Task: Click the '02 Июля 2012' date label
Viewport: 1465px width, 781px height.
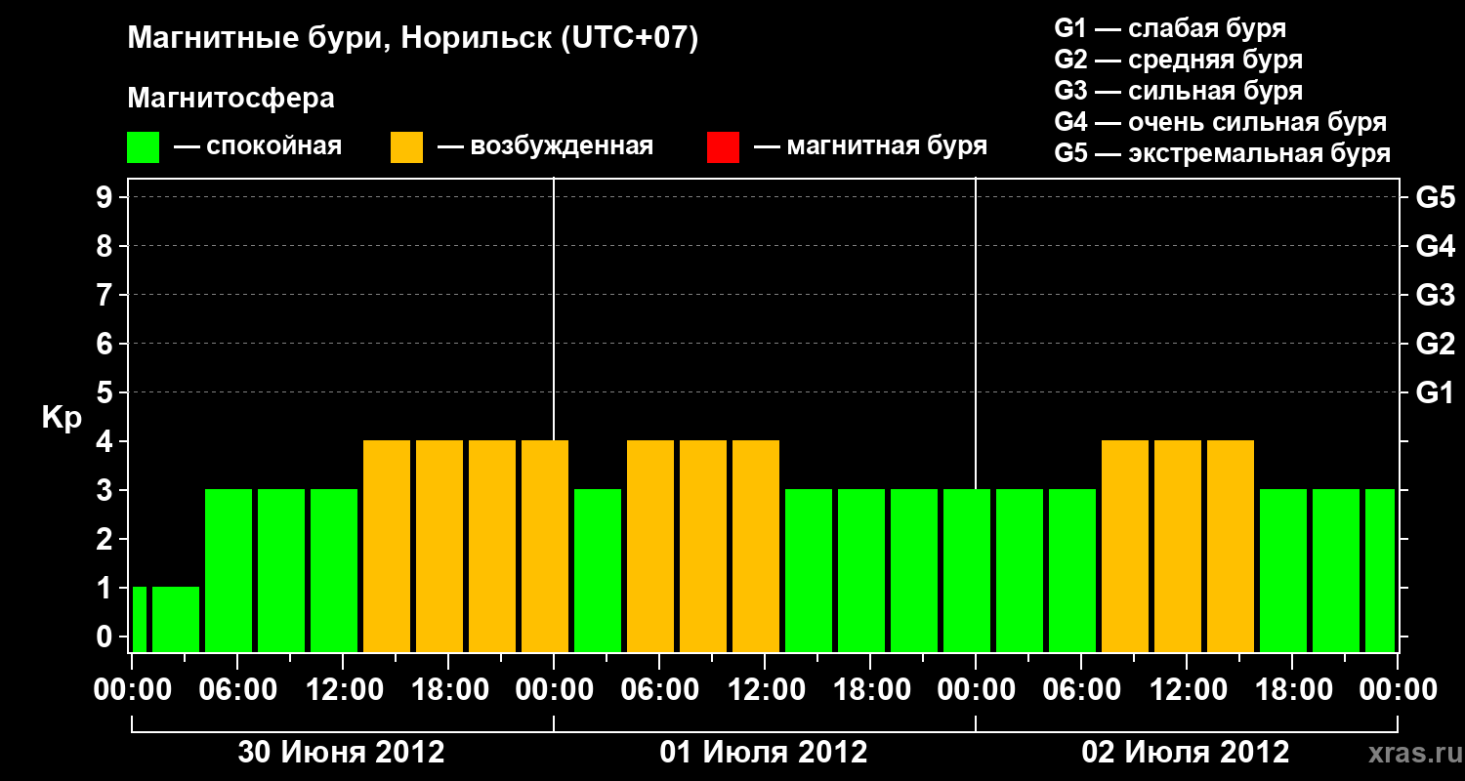Action: click(1186, 753)
